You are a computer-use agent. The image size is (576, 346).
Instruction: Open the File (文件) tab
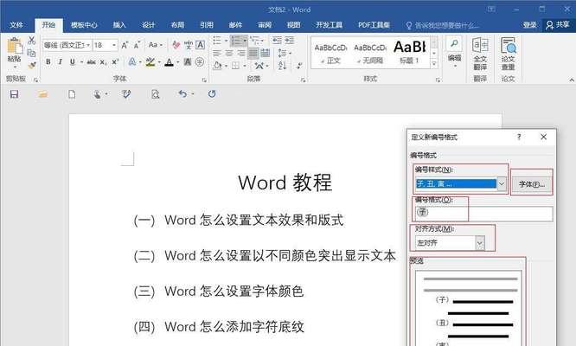(16, 25)
